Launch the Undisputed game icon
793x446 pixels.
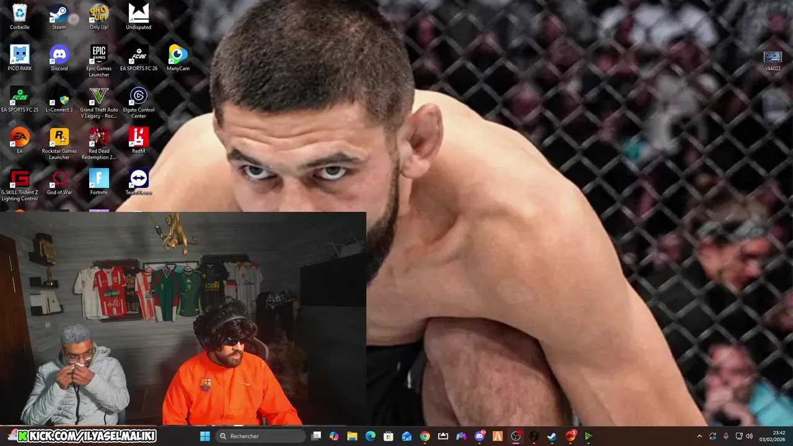[x=138, y=17]
